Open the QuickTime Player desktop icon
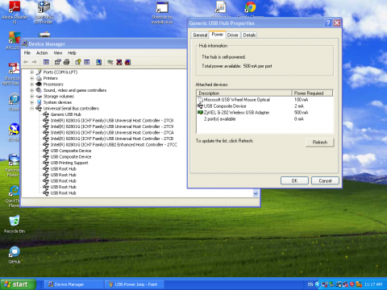Viewport: 387px width, 290px height. (14, 197)
